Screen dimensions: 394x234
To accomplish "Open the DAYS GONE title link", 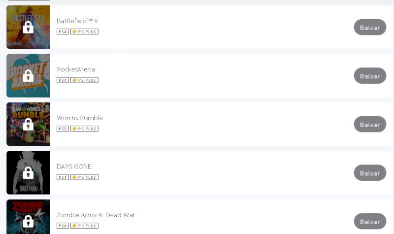I will tap(74, 167).
